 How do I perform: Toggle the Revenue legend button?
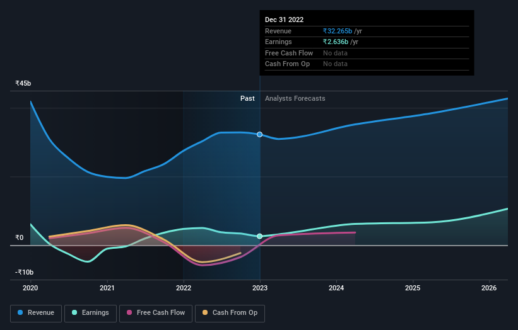tap(36, 313)
